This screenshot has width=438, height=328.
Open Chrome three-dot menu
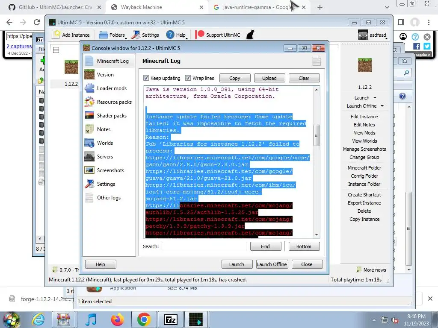tap(429, 22)
